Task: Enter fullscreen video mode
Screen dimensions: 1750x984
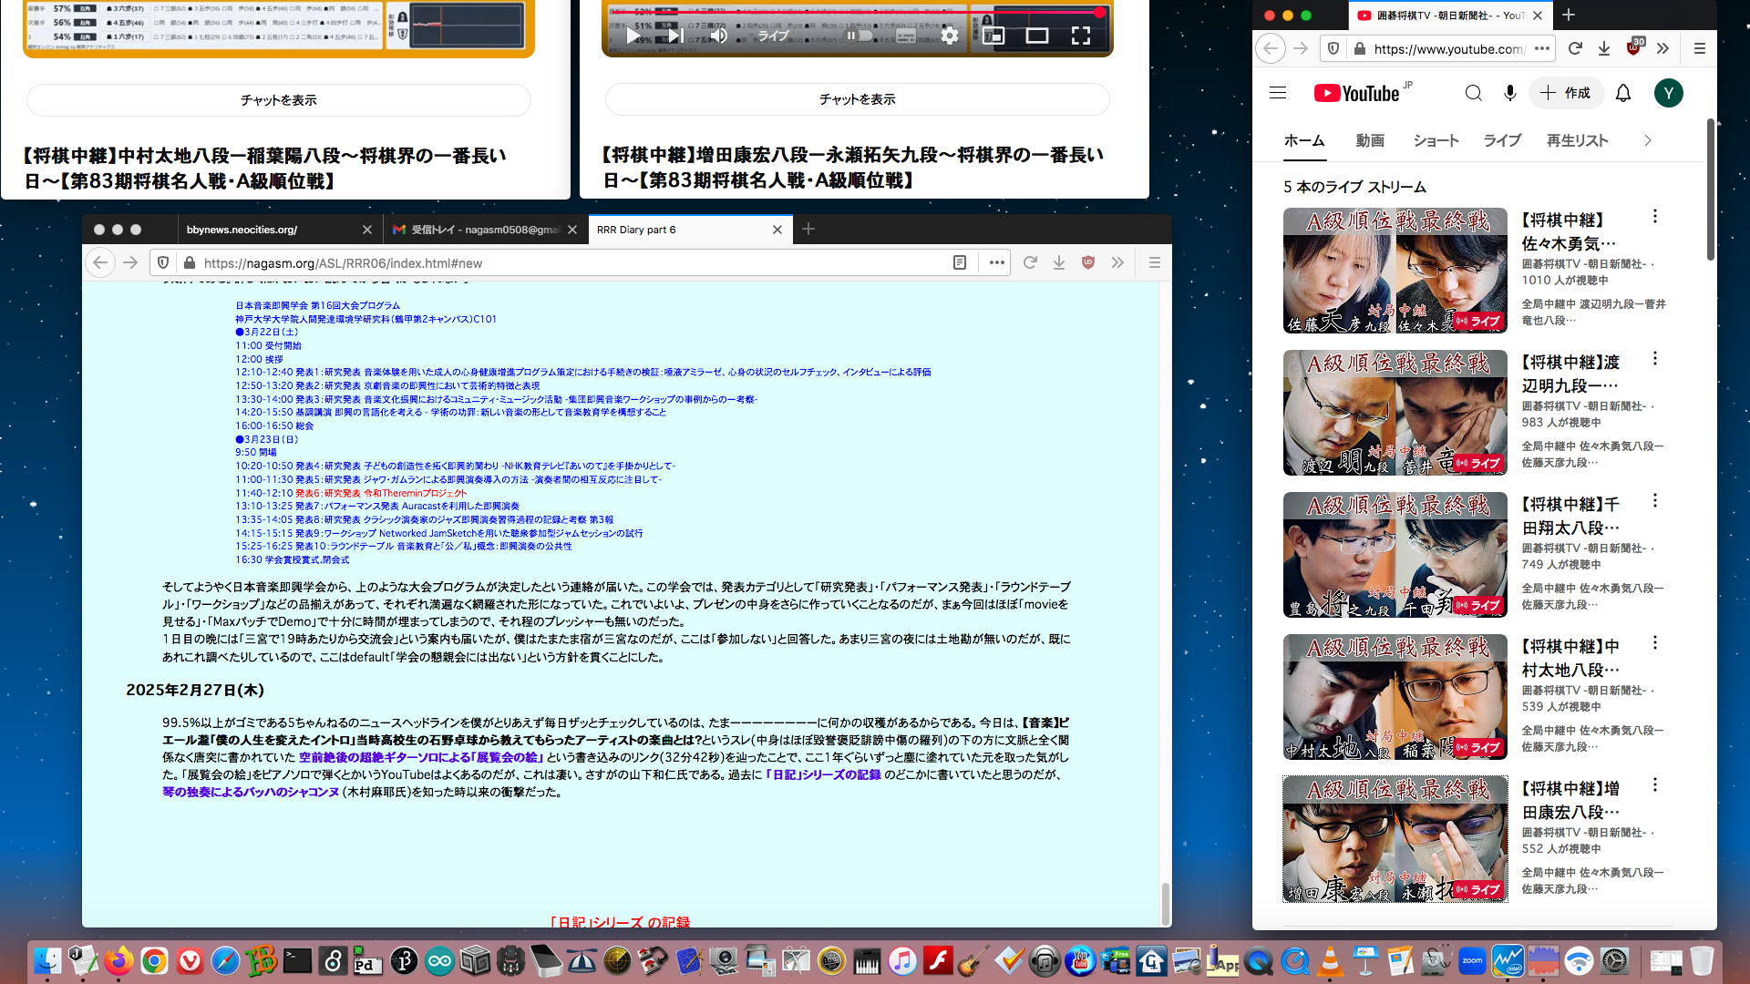Action: 1081,36
